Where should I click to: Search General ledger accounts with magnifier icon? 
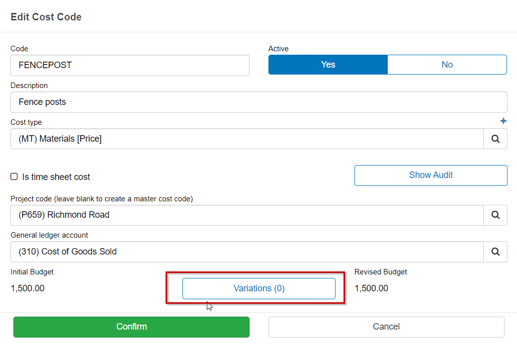click(x=495, y=252)
